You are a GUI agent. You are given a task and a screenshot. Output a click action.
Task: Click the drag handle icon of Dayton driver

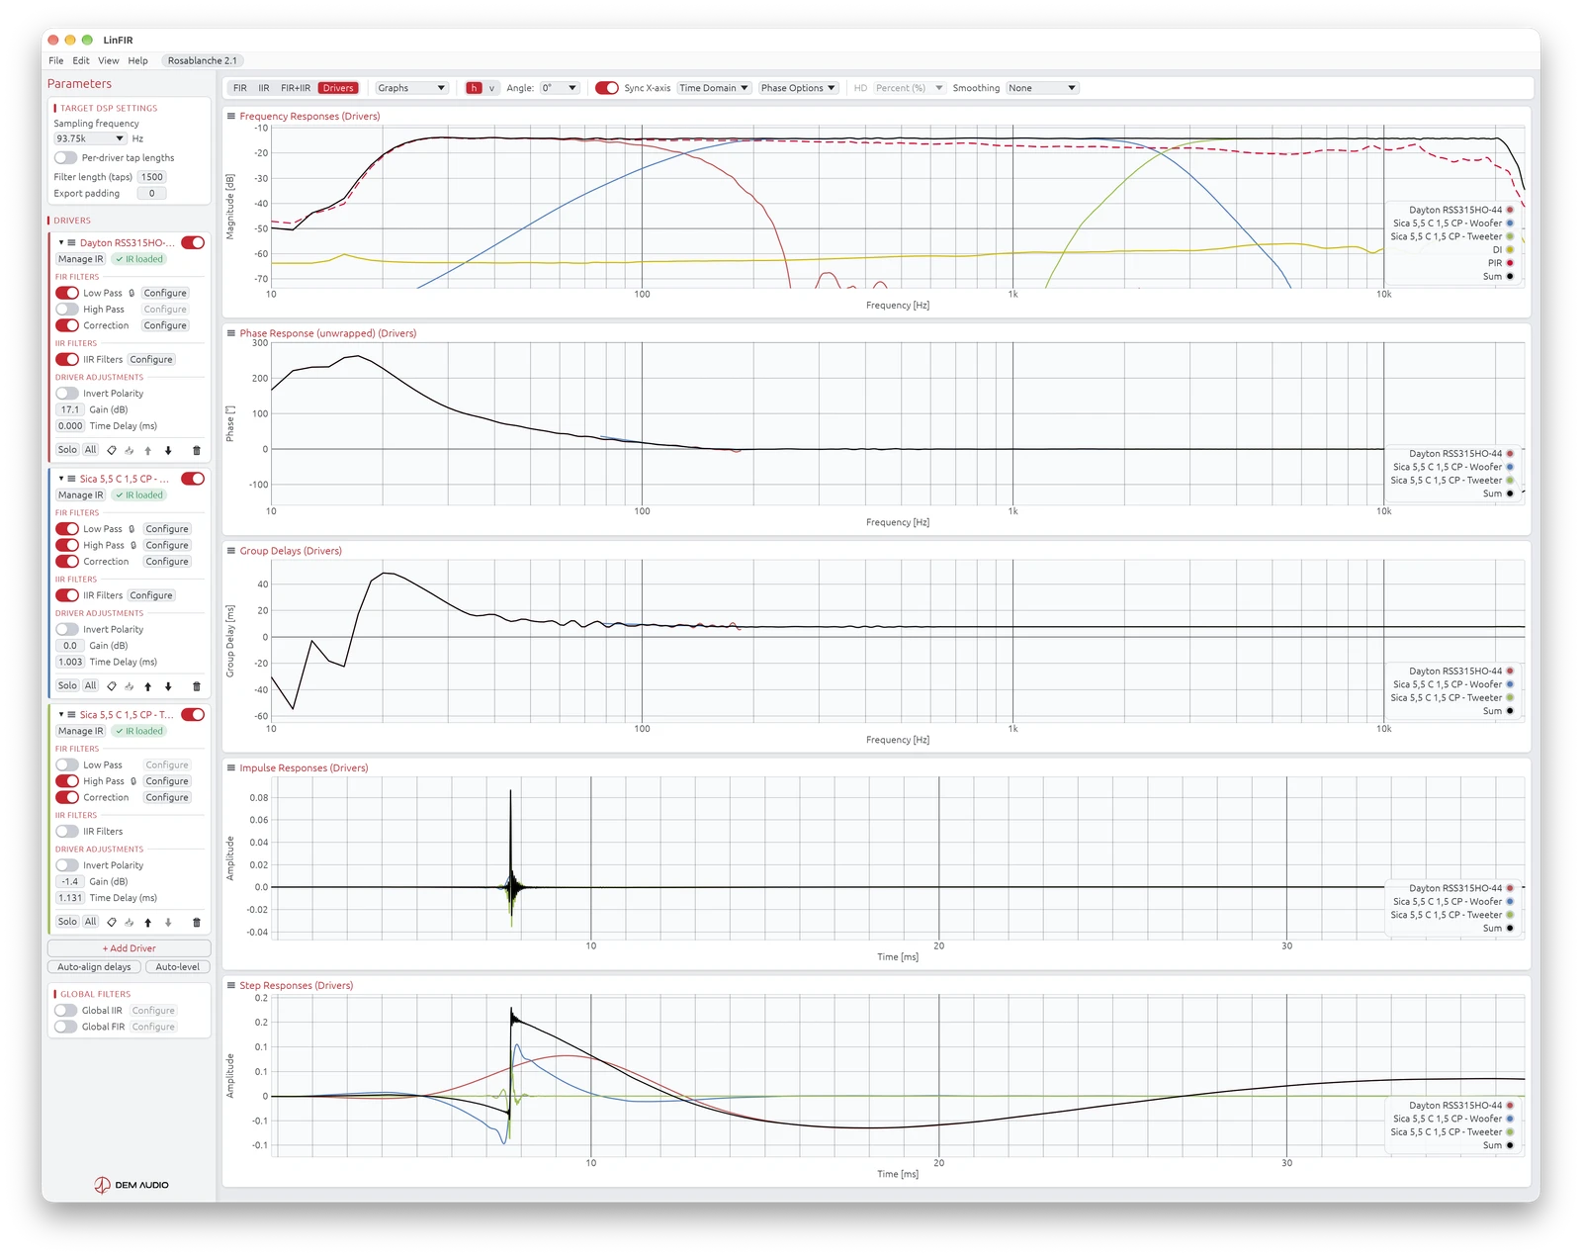(72, 242)
